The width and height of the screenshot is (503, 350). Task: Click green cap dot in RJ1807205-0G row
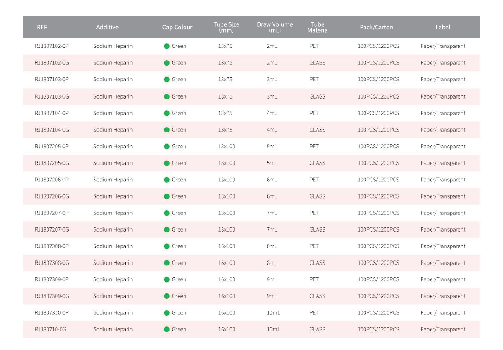pyautogui.click(x=166, y=163)
